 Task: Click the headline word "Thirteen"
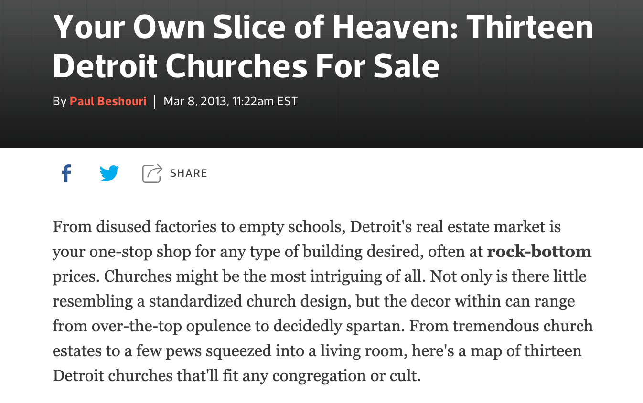[529, 27]
